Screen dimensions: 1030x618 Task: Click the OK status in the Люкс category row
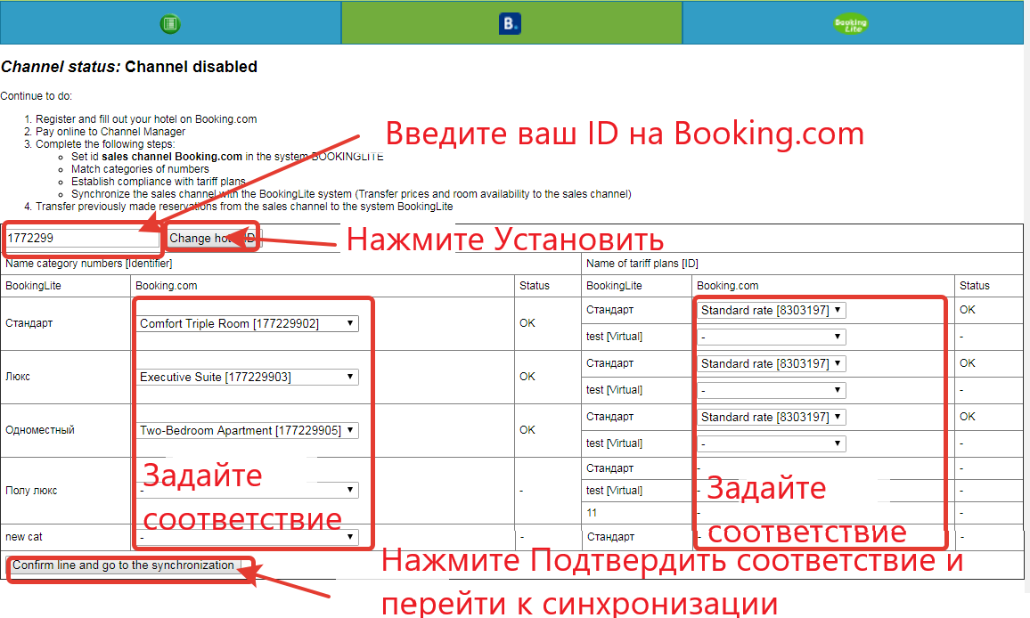pos(527,377)
